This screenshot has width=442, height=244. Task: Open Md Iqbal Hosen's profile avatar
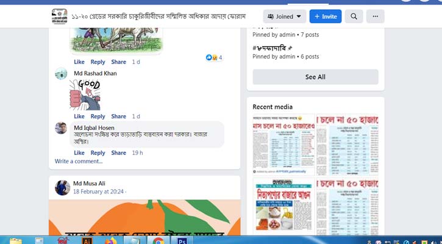(x=61, y=128)
